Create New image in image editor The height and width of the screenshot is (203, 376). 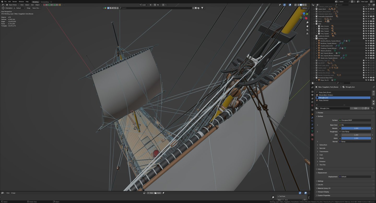point(150,193)
